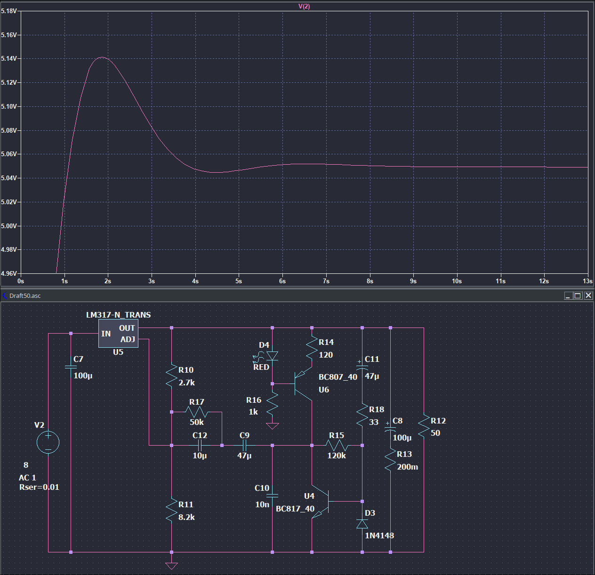This screenshot has width=595, height=575.
Task: Click the ground symbol under R16
Action: 272,426
